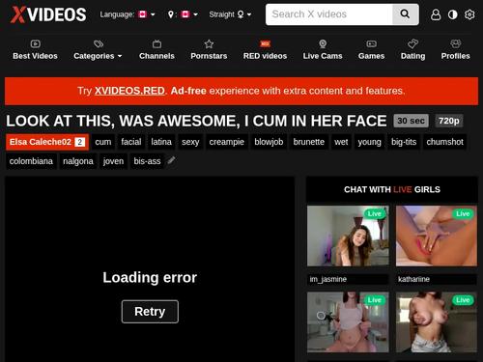
Task: Click the Categories tags icon
Action: pyautogui.click(x=99, y=43)
